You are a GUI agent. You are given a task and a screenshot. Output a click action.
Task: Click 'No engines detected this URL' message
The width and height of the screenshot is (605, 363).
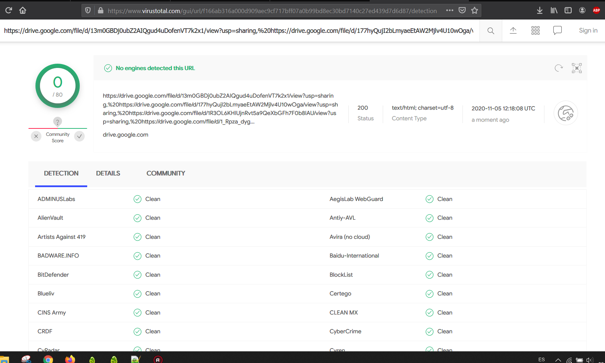point(155,68)
